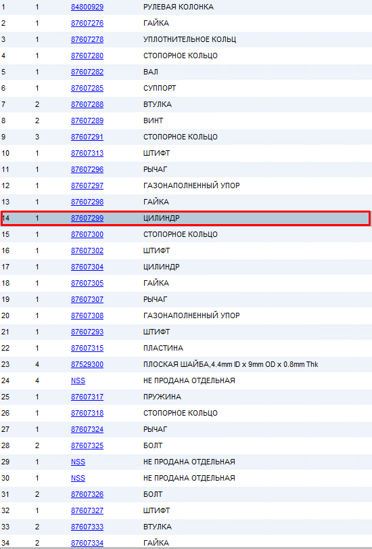Screen dimensions: 372x549
Task: Open part 87607317 ПРУЖИНА
Action: click(x=87, y=397)
